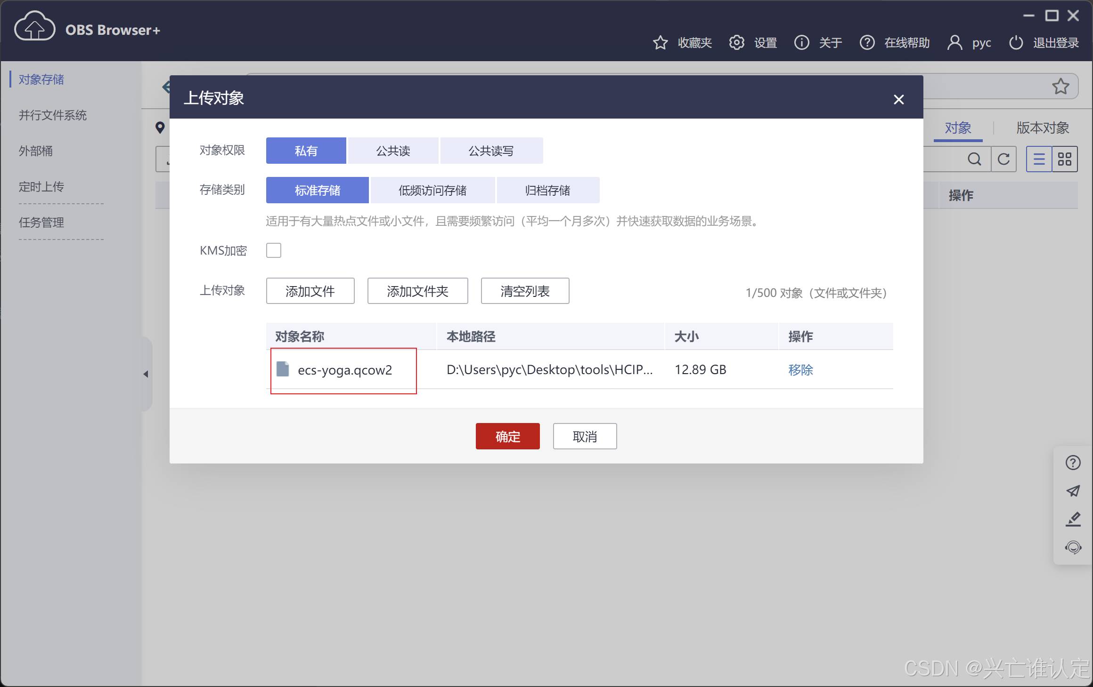The height and width of the screenshot is (687, 1093).
Task: Click the 在线帮助 text
Action: [x=907, y=43]
